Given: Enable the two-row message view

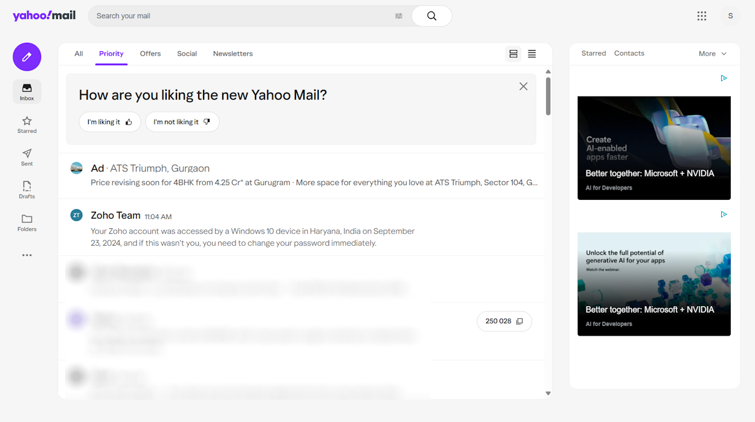Looking at the screenshot, I should click(513, 54).
